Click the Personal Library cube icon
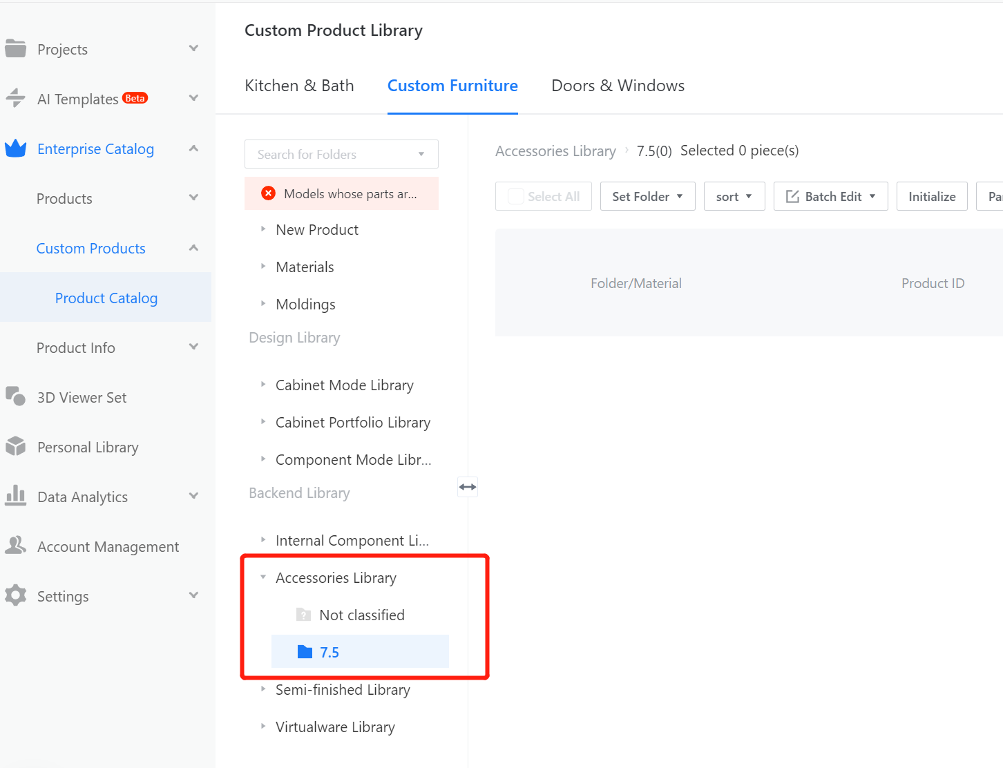 click(15, 447)
